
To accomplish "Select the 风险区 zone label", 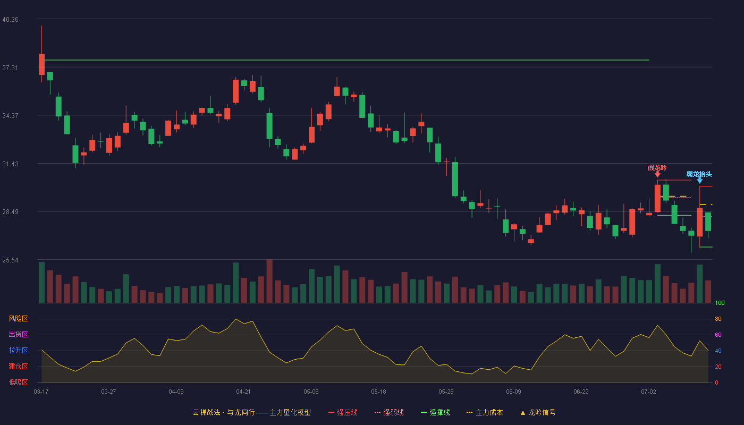I will tap(18, 319).
